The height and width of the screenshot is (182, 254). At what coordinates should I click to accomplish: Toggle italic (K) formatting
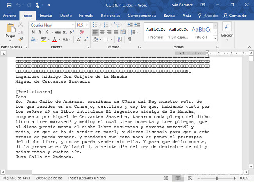(40, 32)
